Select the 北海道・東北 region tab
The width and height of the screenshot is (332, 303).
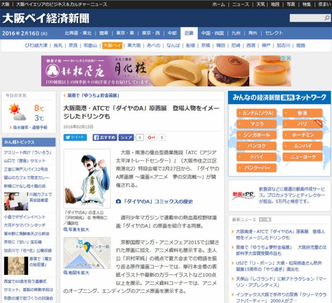[78, 33]
